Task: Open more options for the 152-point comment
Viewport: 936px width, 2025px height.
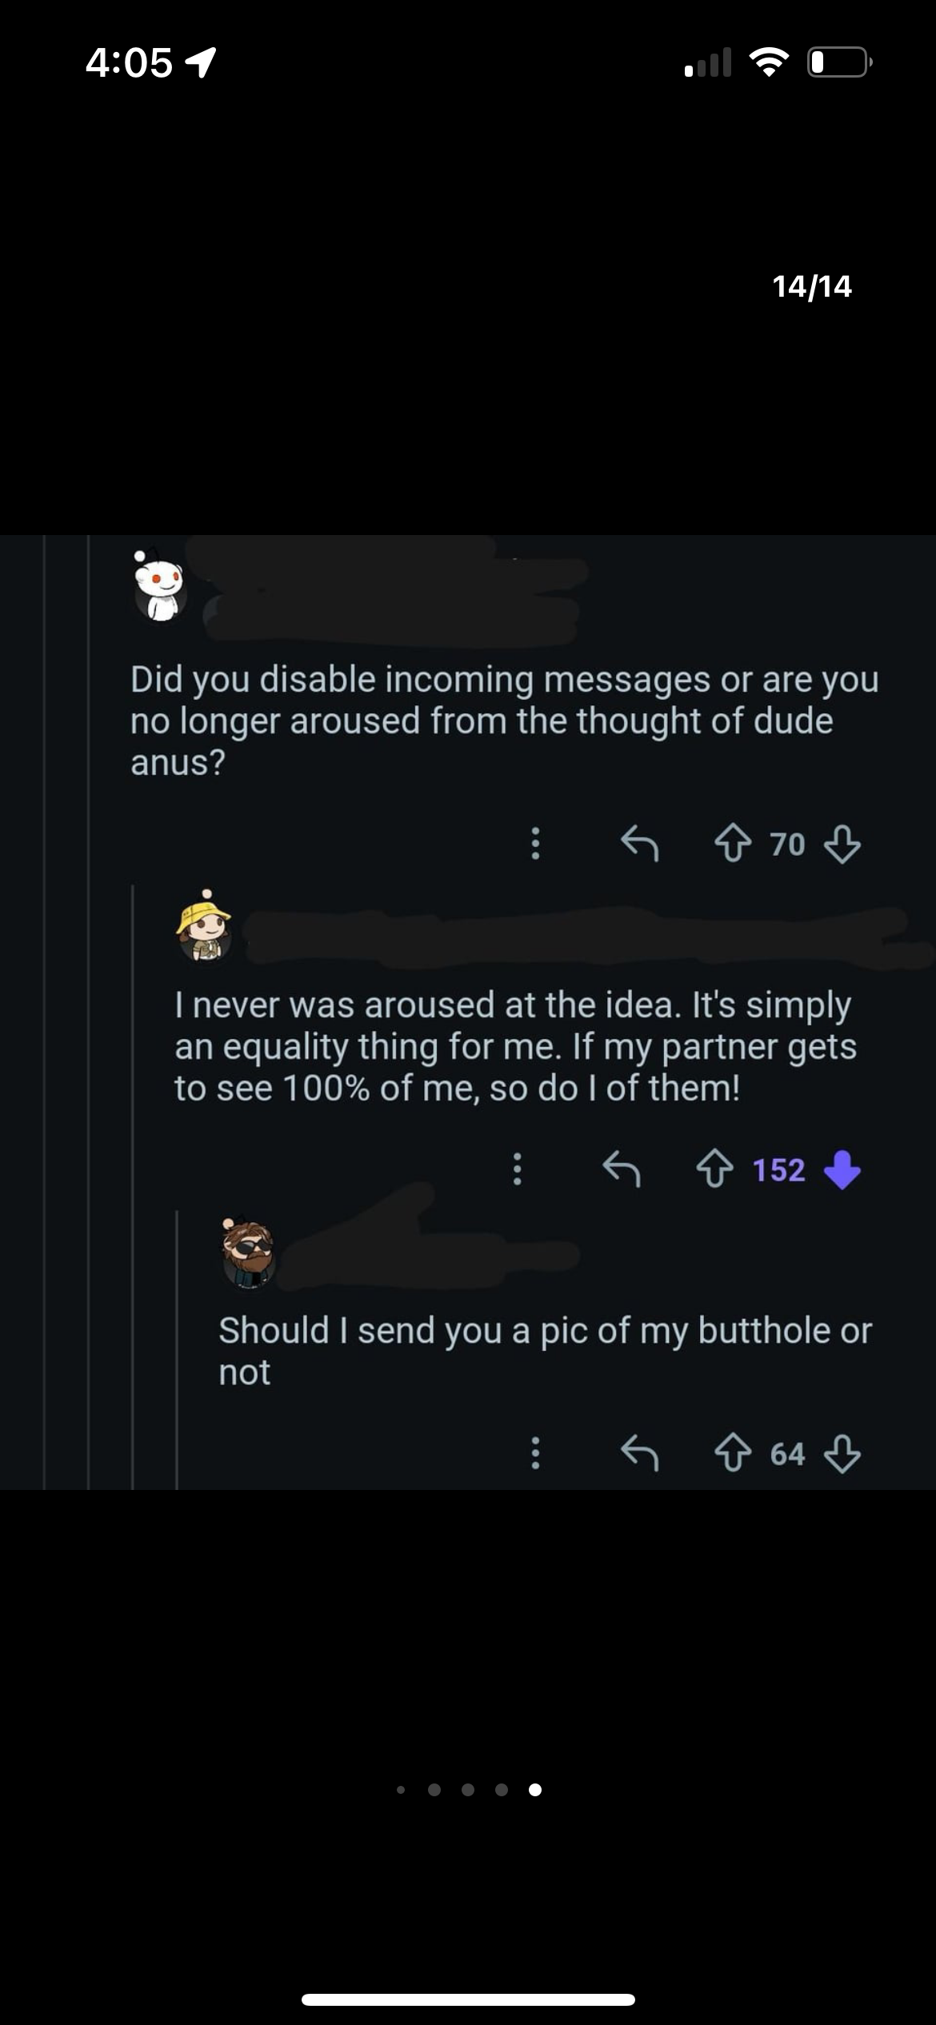Action: tap(517, 1170)
